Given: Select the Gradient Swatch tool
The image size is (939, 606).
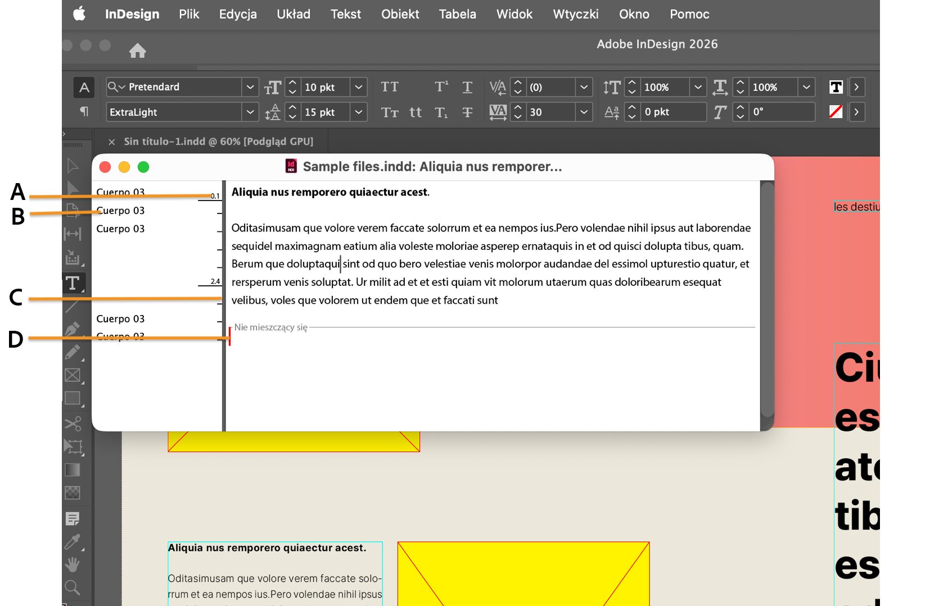Looking at the screenshot, I should tap(73, 470).
